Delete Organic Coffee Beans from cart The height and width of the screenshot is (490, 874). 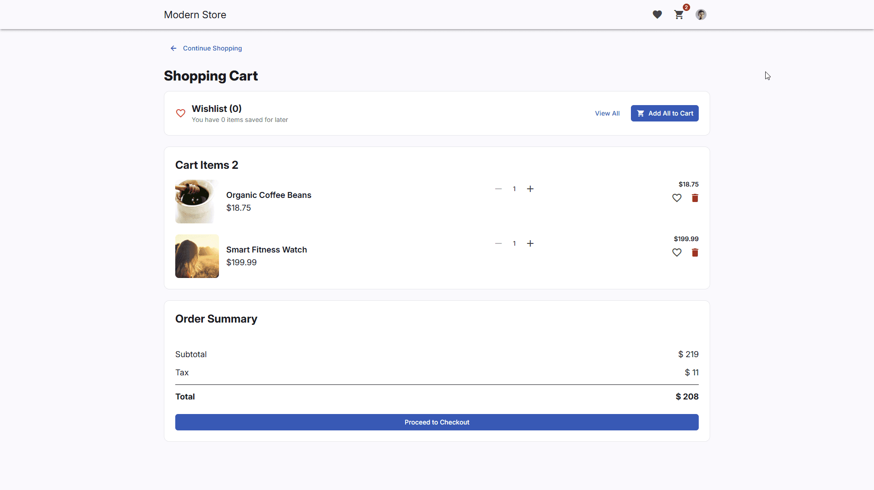pos(695,198)
